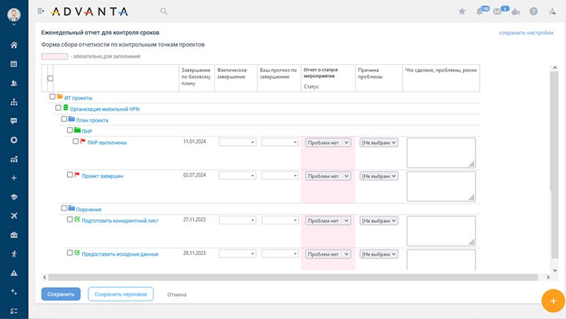Open Фактическое завершение dropdown for Подготовить конкурентный лист
566x319 pixels.
tap(237, 220)
